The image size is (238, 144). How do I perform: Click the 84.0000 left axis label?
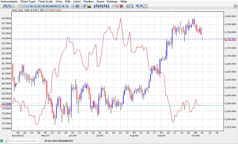[x=6, y=18]
